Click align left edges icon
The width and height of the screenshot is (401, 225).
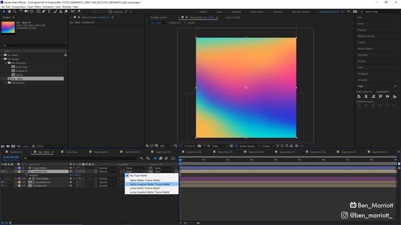click(x=359, y=96)
